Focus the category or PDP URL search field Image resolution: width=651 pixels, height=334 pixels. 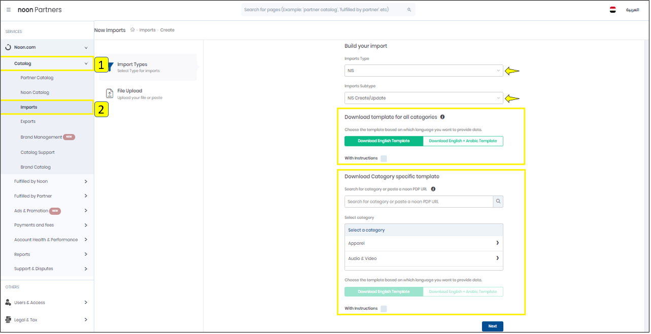click(x=419, y=202)
